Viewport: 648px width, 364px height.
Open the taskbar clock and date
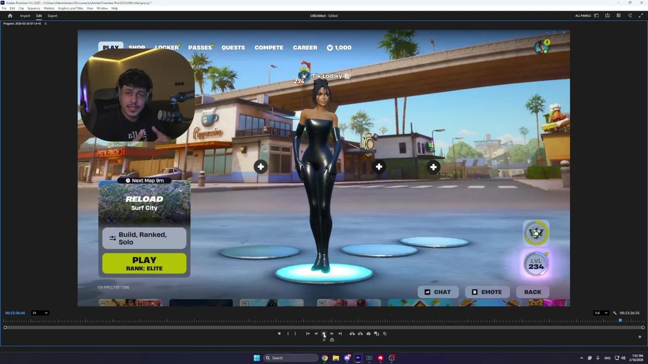pyautogui.click(x=637, y=358)
